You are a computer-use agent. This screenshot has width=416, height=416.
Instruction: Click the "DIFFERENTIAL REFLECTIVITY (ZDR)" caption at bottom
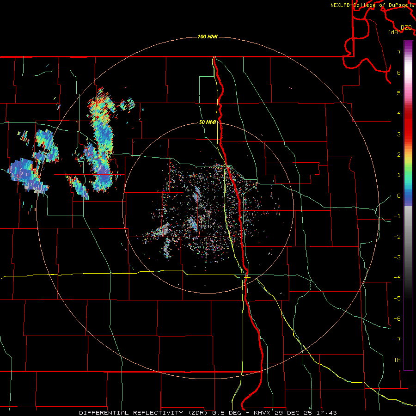[144, 413]
